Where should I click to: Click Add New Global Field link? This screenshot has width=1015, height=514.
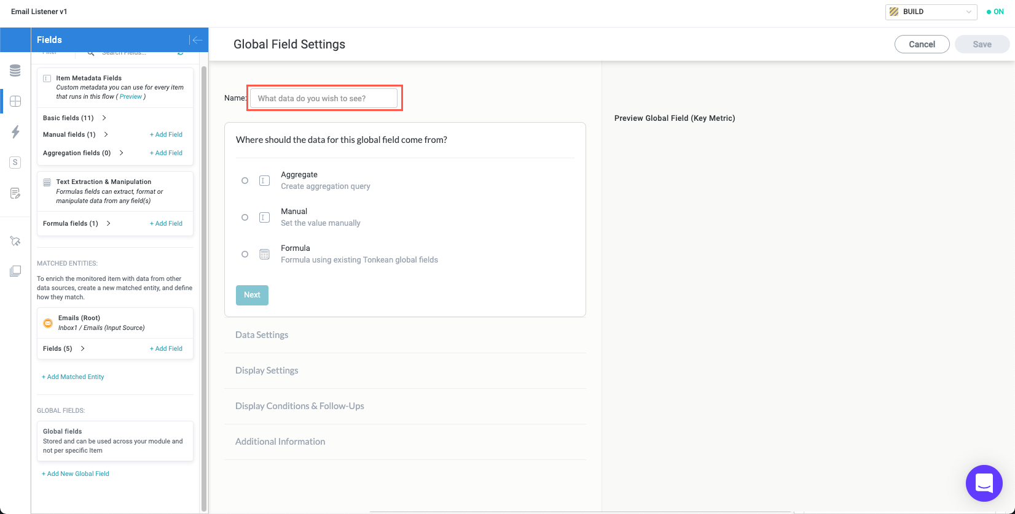click(76, 474)
